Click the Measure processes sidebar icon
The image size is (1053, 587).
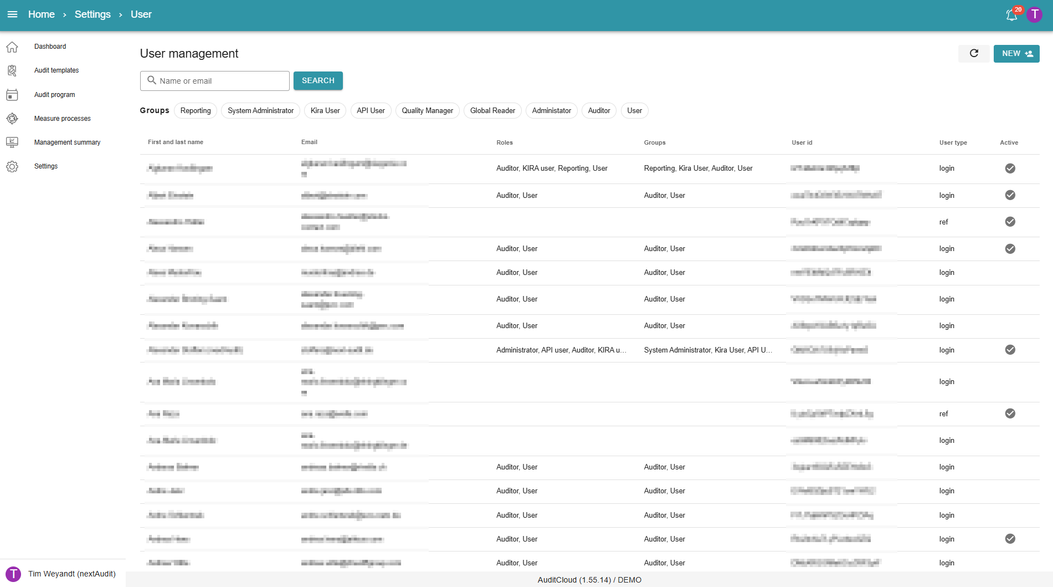(x=12, y=119)
